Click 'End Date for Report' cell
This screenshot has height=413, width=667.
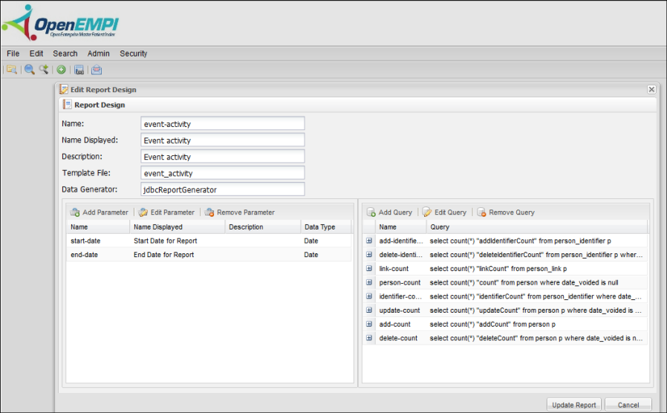[163, 255]
